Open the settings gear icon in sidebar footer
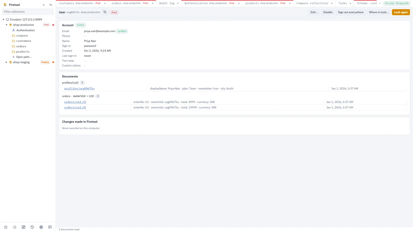 tap(41, 227)
